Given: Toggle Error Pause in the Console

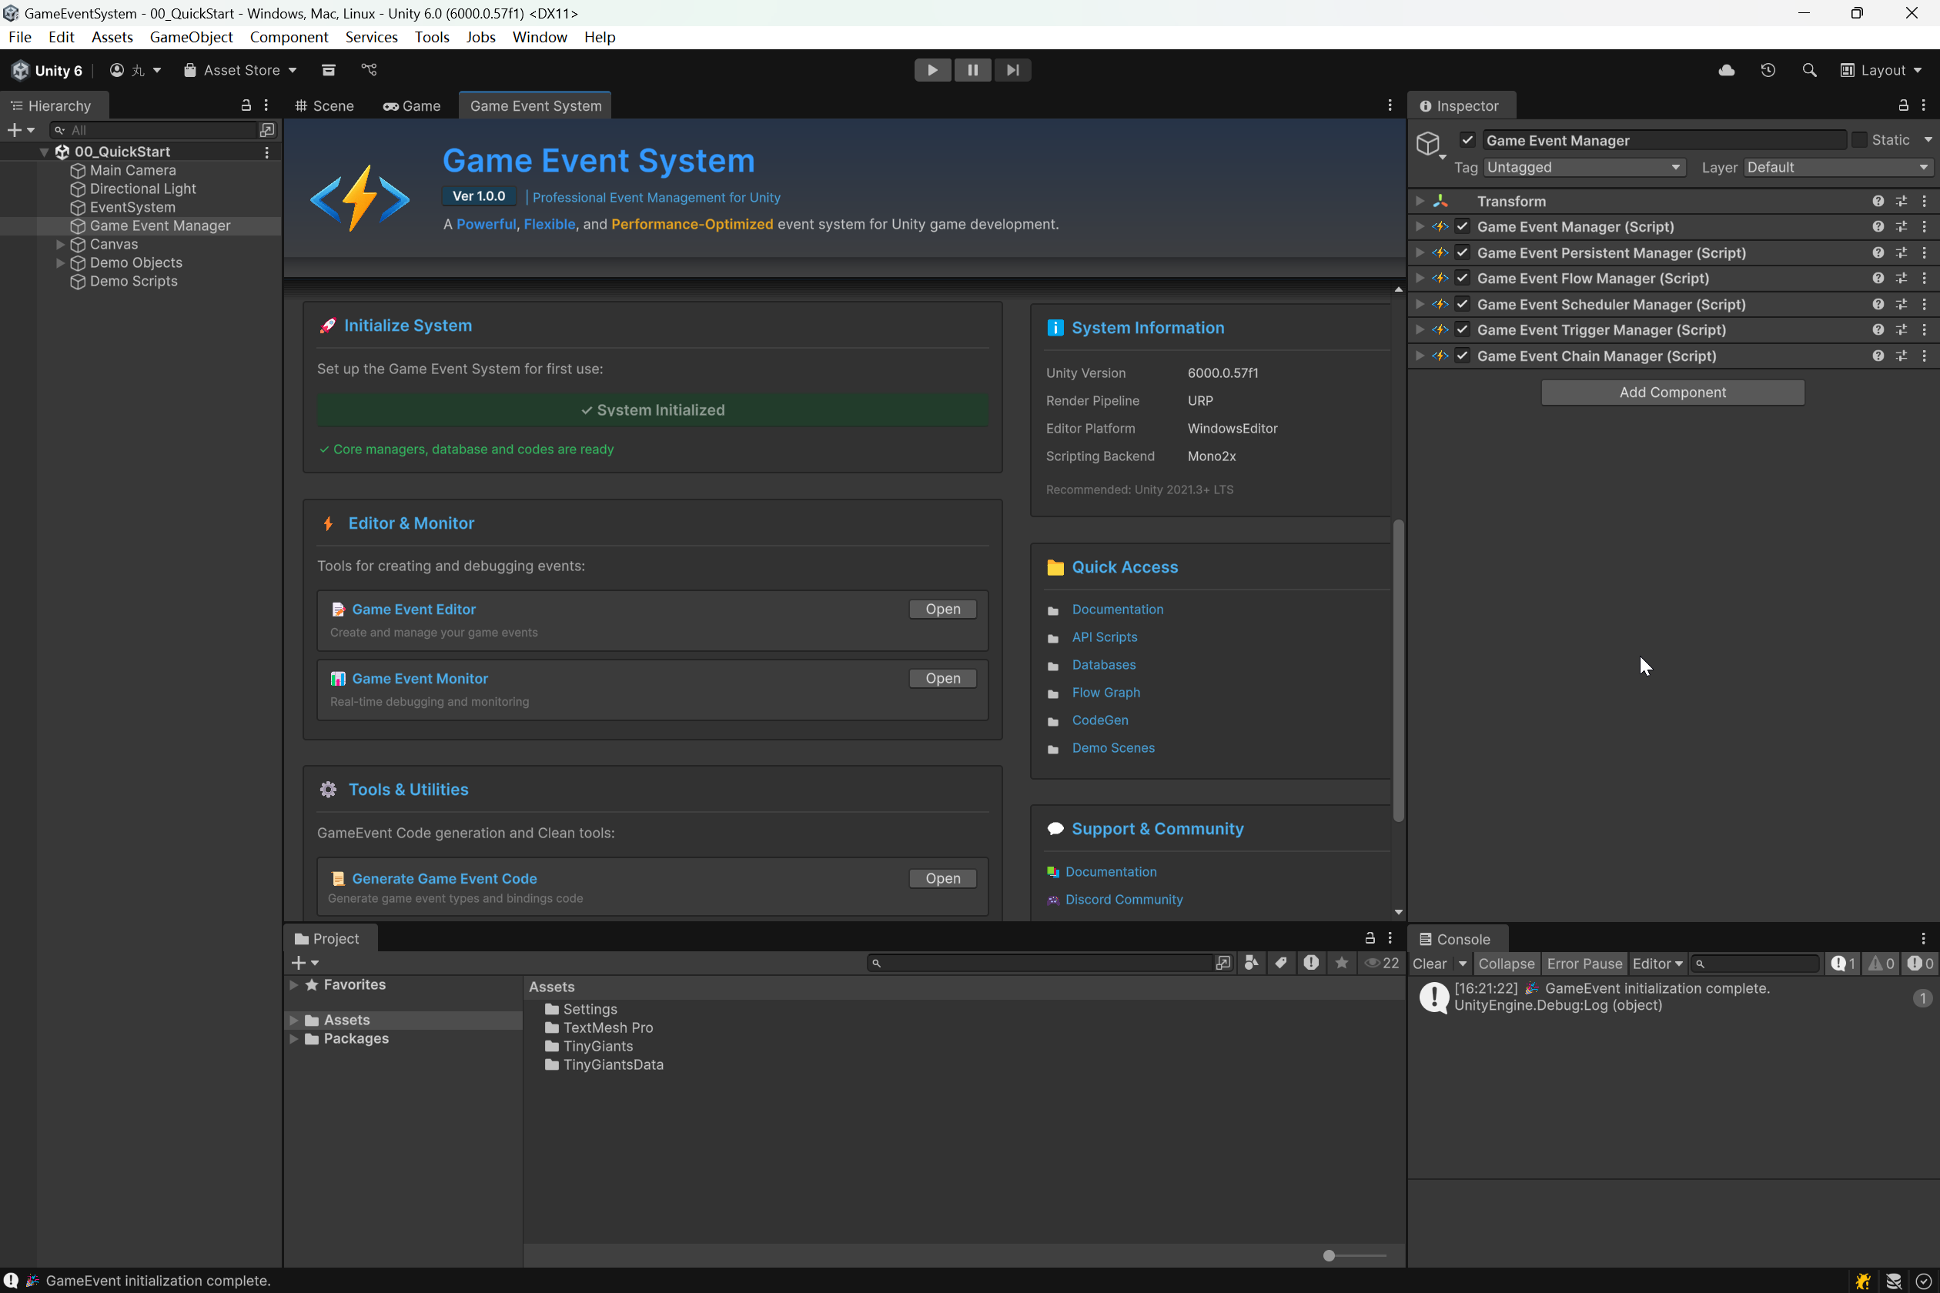Looking at the screenshot, I should pos(1584,963).
